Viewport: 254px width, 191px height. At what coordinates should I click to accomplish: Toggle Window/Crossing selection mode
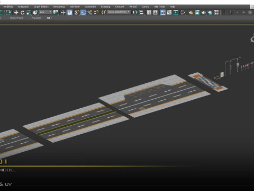point(9,12)
